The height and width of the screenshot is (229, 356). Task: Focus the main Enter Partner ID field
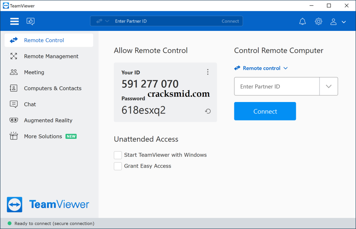tap(277, 86)
